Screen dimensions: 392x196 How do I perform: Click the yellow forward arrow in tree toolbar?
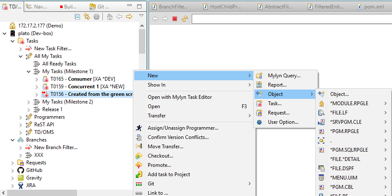click(x=129, y=16)
